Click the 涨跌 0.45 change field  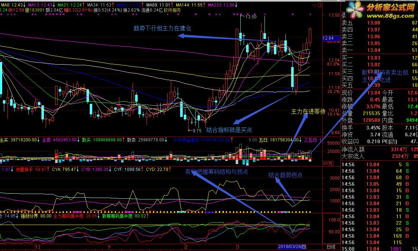(361, 100)
